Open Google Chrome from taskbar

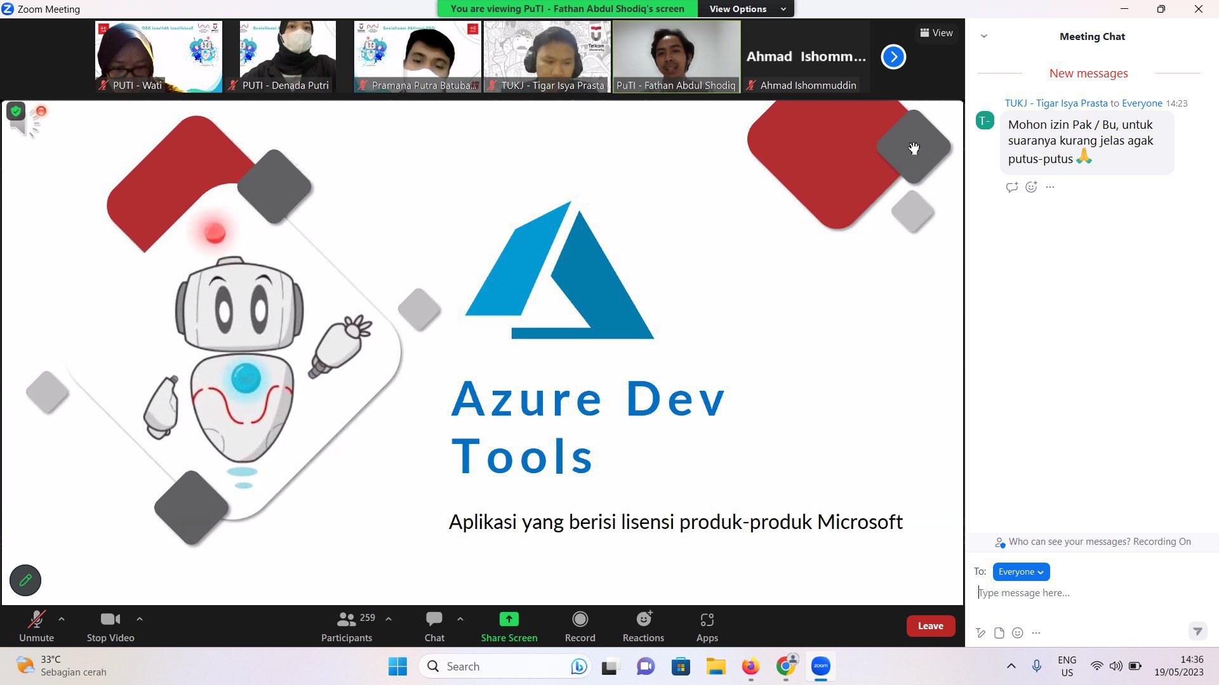tap(786, 666)
